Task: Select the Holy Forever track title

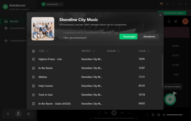Action: click(46, 86)
